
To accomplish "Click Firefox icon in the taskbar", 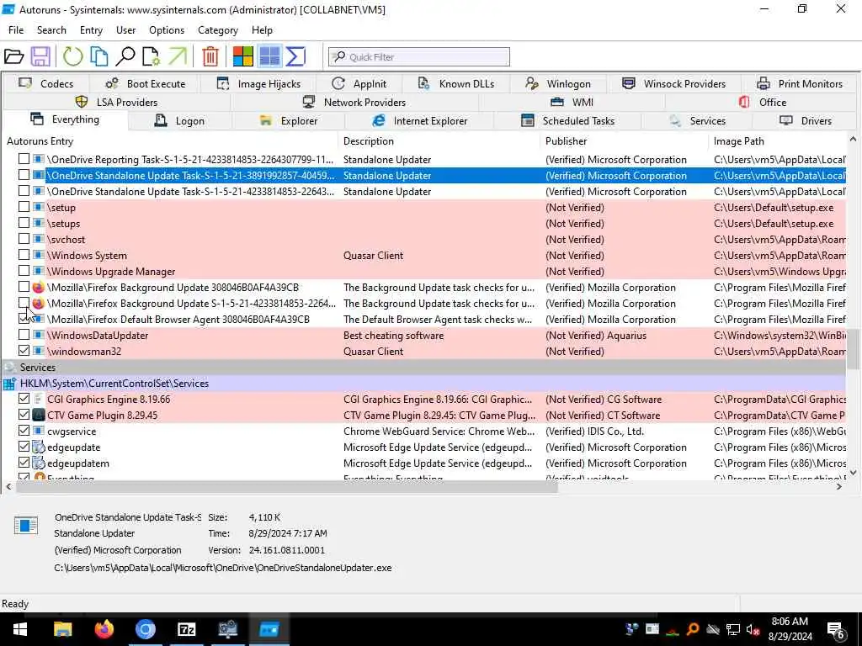I will [x=104, y=629].
